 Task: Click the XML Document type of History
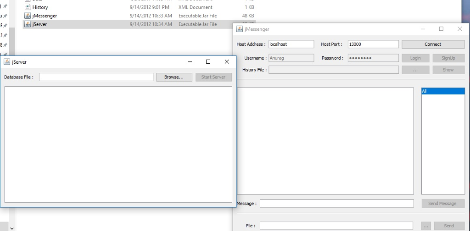(x=196, y=7)
